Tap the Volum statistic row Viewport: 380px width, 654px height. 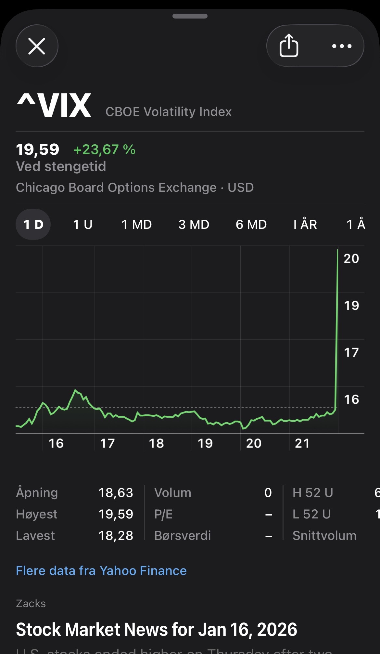pyautogui.click(x=213, y=493)
